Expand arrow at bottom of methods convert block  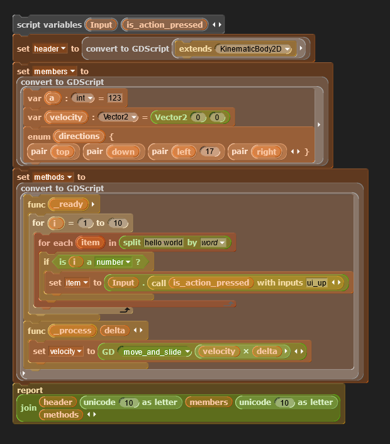click(x=24, y=374)
